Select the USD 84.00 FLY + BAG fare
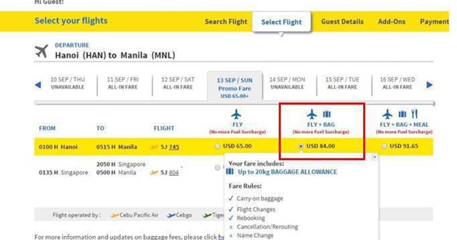 (301, 146)
